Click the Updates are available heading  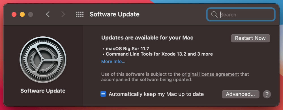147,38
